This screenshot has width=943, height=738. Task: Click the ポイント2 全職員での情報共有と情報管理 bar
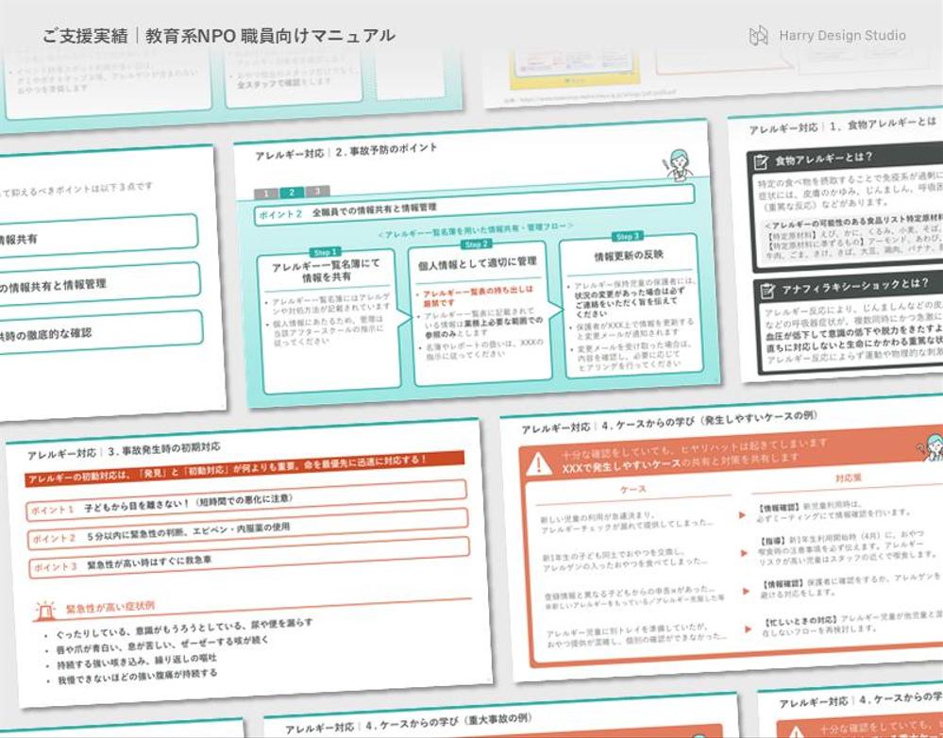tap(475, 205)
